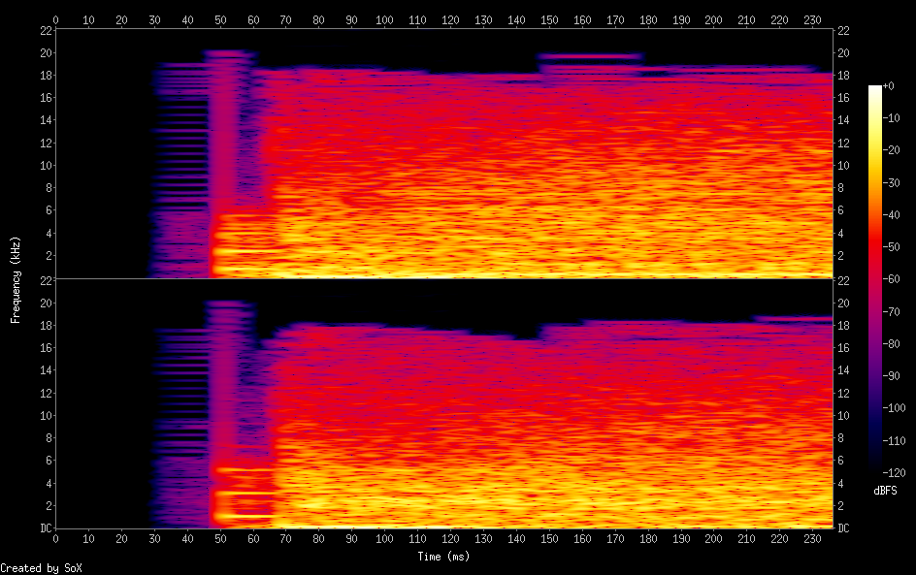Click the "-50" value on the color scale
Screen dimensions: 916x575
(x=891, y=247)
